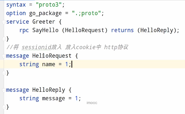
Task: Click HelloRequest parameter in rpc line
Action: coord(85,30)
